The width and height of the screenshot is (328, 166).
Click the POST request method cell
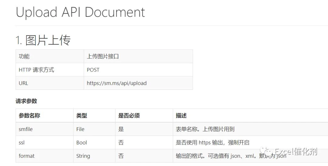pyautogui.click(x=138, y=70)
